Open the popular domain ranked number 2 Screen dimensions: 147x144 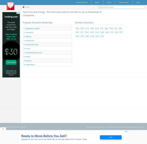click(x=28, y=32)
